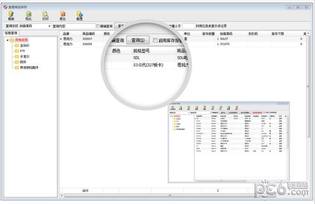The image size is (315, 204).
Task: Collapse the 所有类别 tree node arrow
Action: (8, 40)
